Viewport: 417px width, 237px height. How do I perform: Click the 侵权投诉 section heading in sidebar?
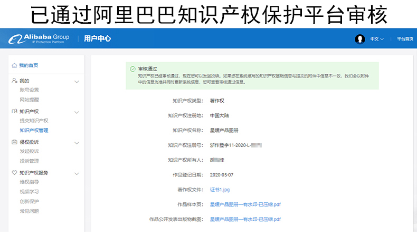point(29,142)
